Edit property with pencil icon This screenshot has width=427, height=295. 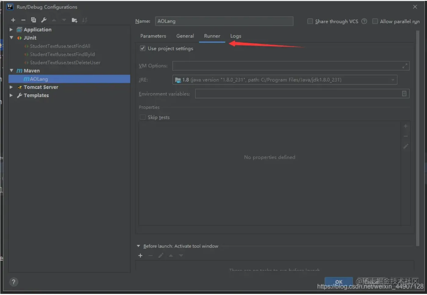click(x=406, y=146)
